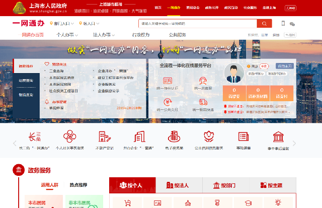Click the 长三角一网通办 icon
Screen dimensions: 322x208
(34, 137)
